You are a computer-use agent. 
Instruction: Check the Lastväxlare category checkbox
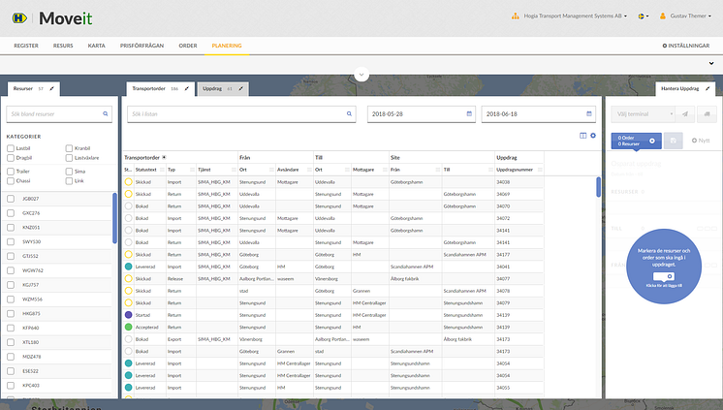pyautogui.click(x=69, y=158)
